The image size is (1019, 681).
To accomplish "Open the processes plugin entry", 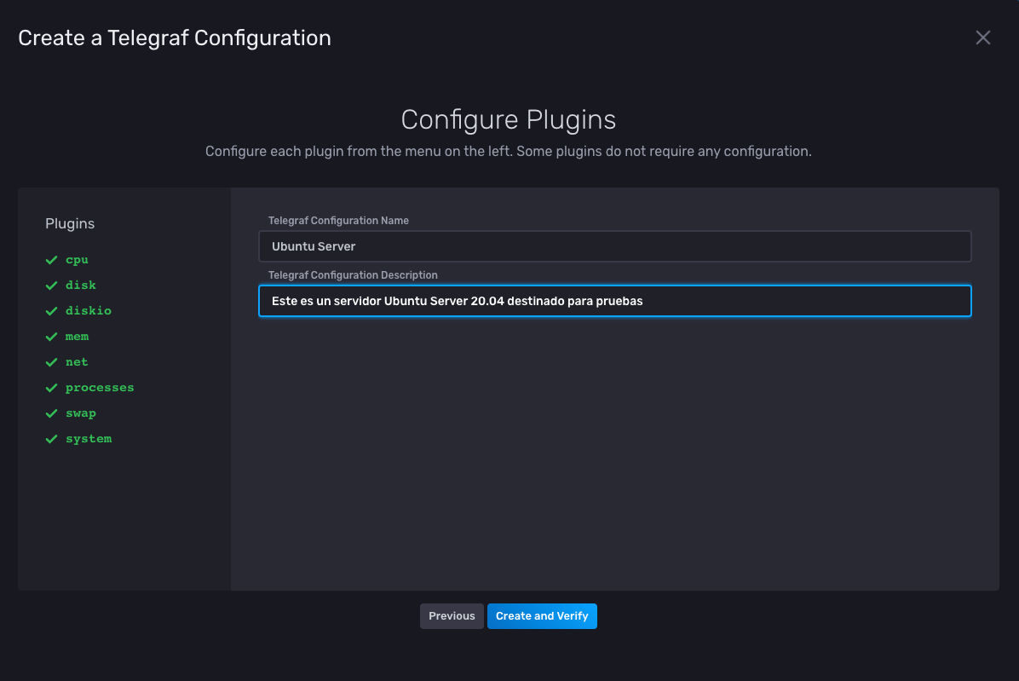I will pos(100,388).
